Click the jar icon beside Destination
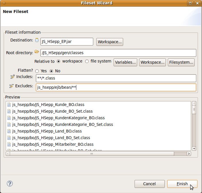This screenshot has height=193, width=202. [x=37, y=40]
